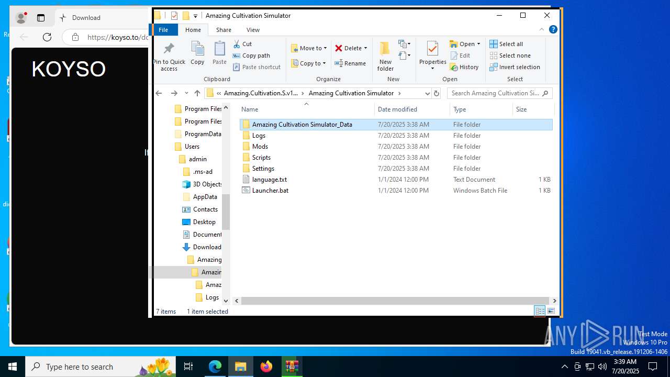Click the Rename command

tap(351, 63)
